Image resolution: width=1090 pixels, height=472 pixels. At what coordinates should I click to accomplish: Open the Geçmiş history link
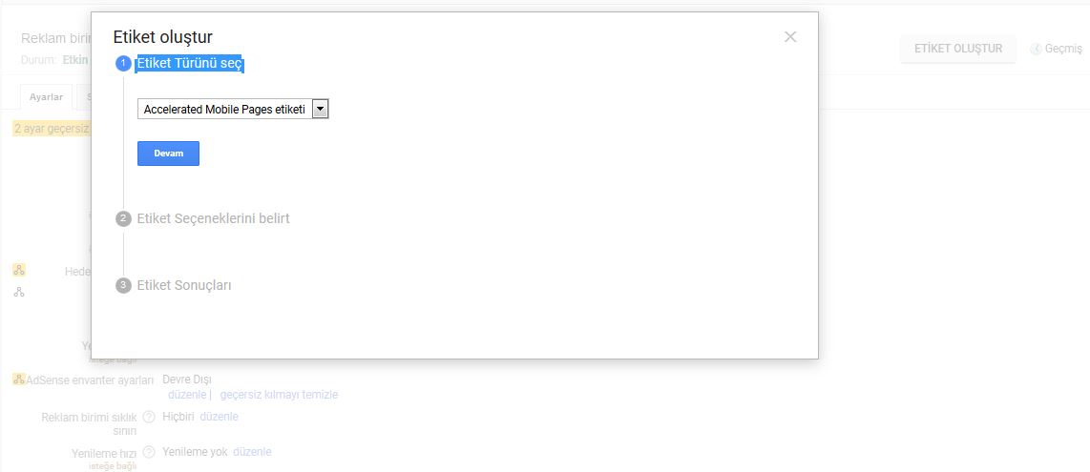tap(1063, 49)
